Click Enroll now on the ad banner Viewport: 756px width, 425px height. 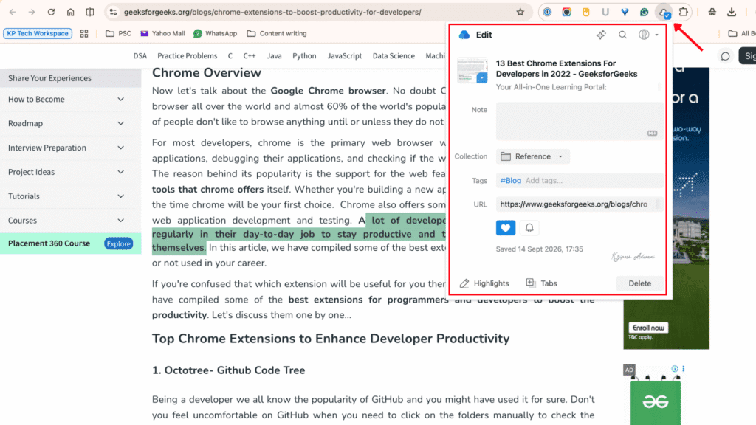pyautogui.click(x=648, y=328)
